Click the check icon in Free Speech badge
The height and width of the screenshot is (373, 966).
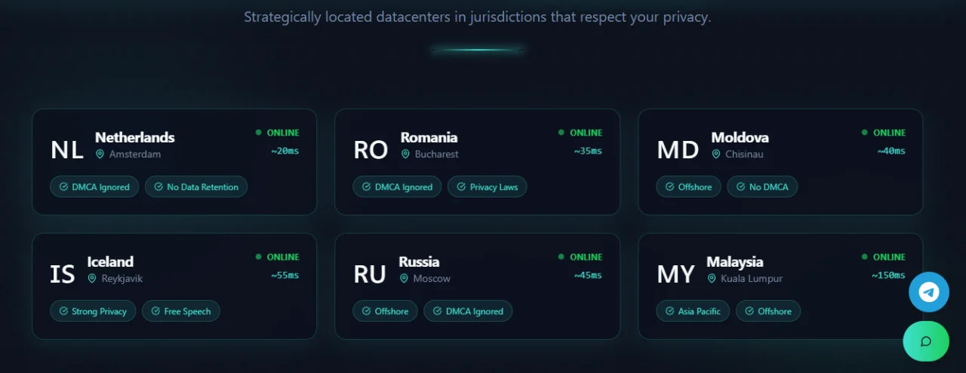click(155, 311)
